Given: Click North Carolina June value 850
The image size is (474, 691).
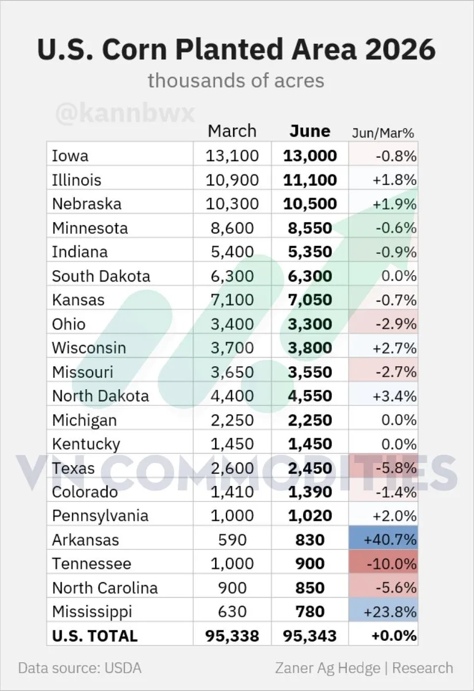Looking at the screenshot, I should pos(310,588).
